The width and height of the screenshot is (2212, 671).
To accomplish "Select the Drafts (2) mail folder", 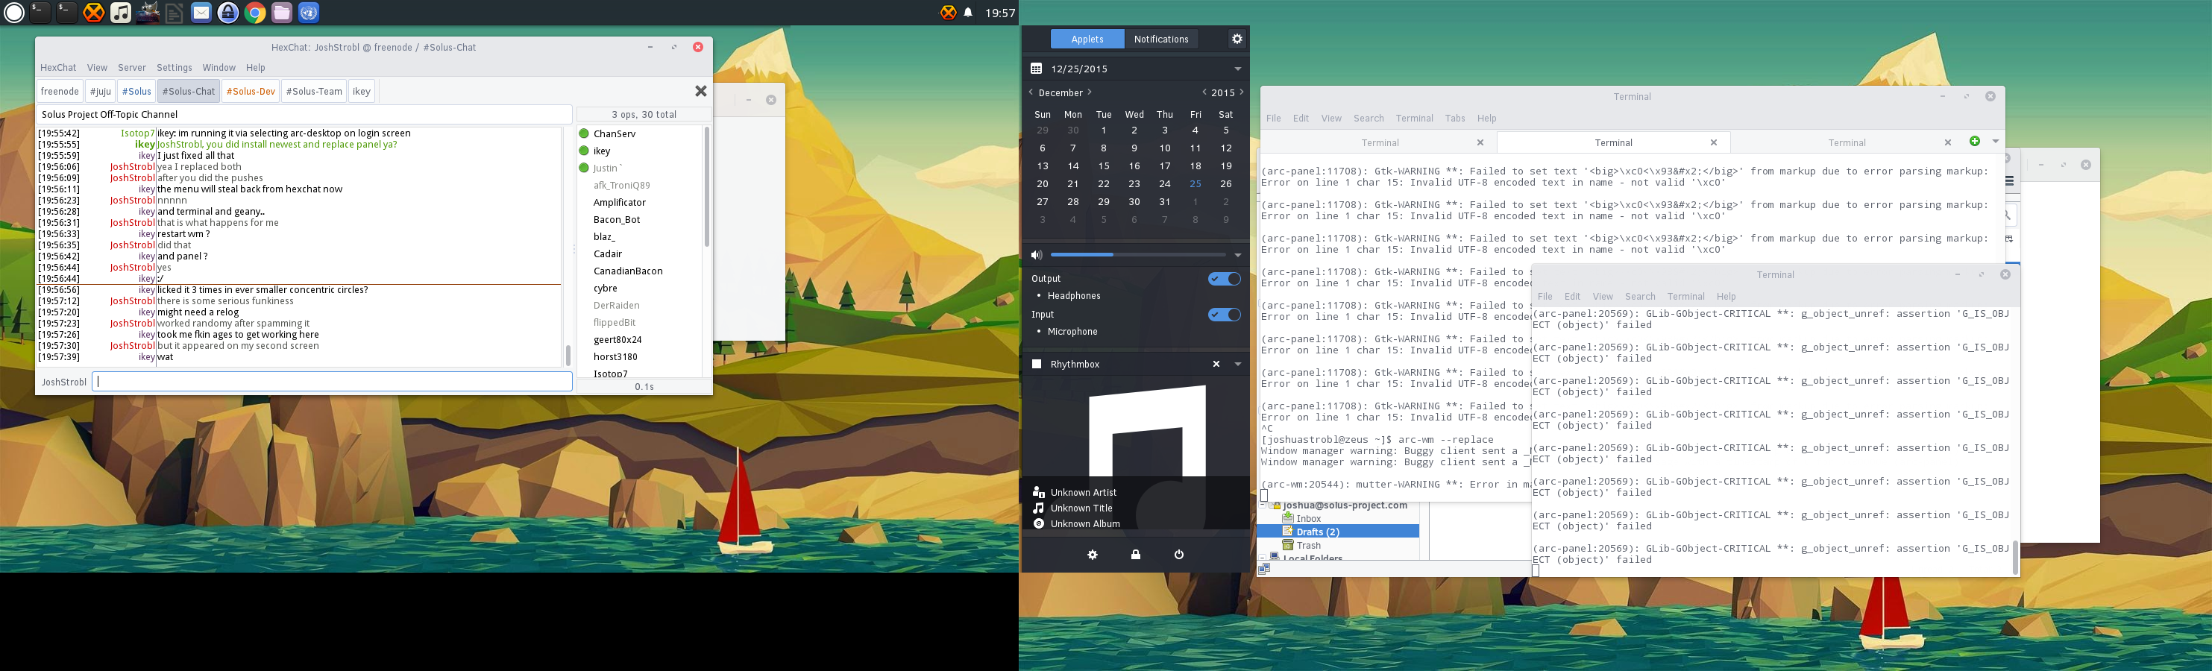I will pos(1338,532).
